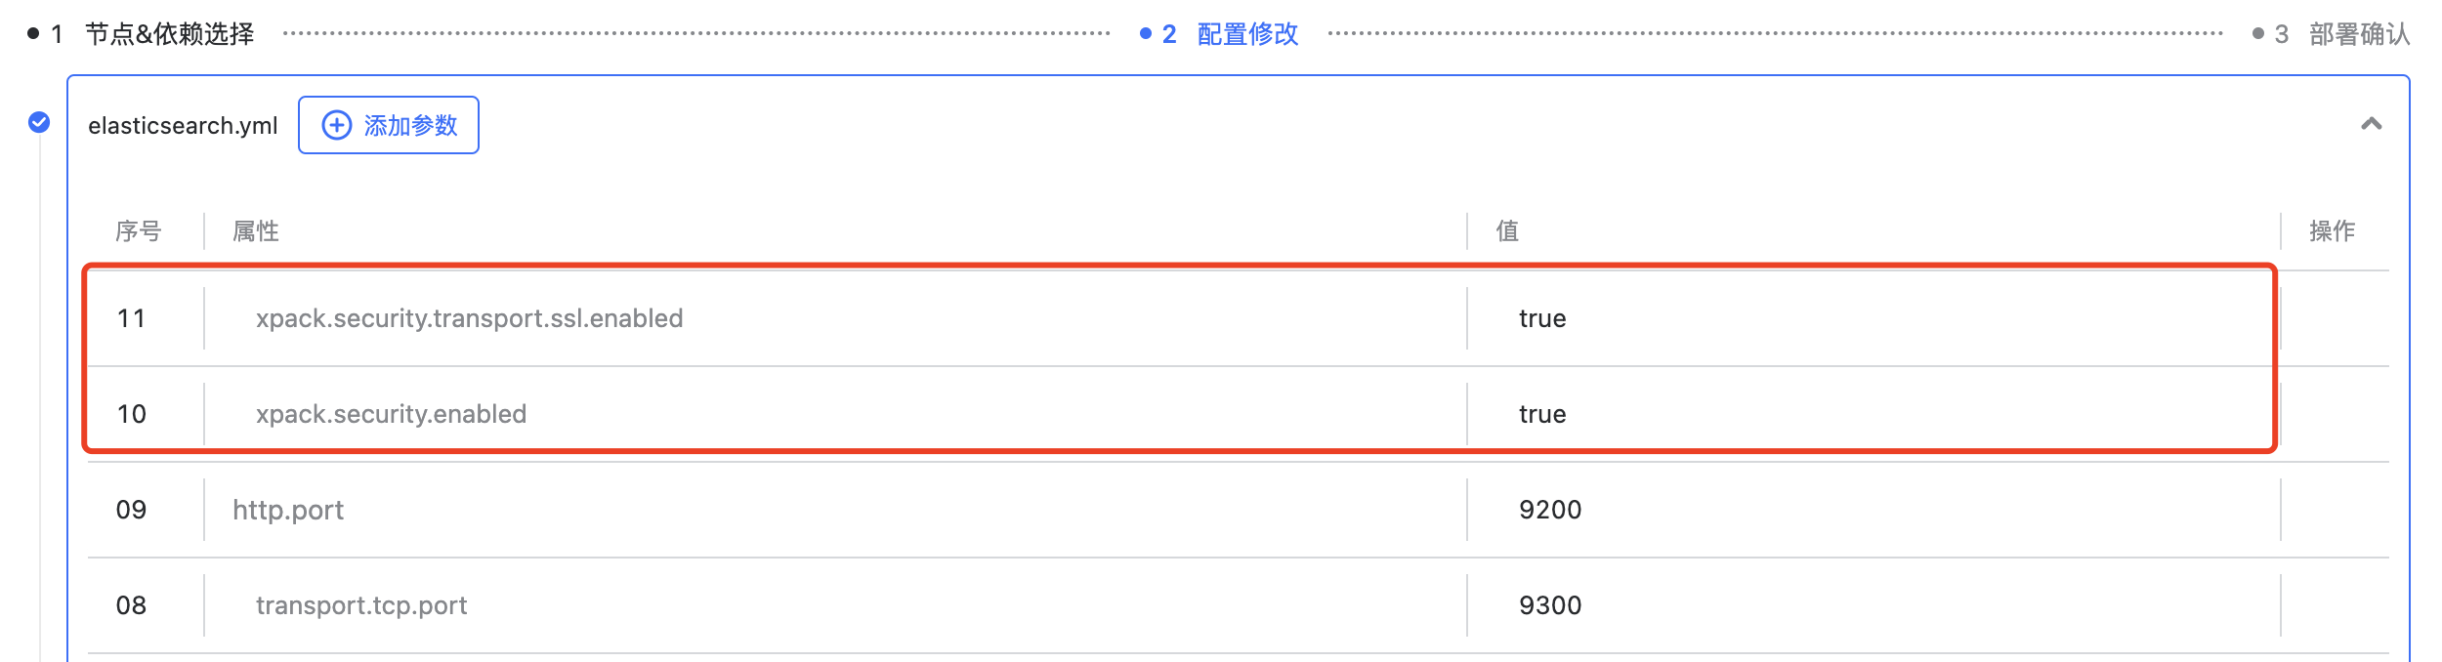Click the 添加参数 button
Image resolution: width=2442 pixels, height=662 pixels.
[389, 125]
